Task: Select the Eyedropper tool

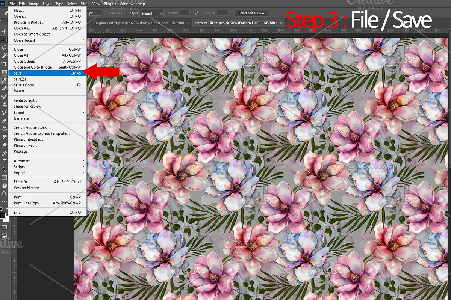Action: tap(5, 80)
